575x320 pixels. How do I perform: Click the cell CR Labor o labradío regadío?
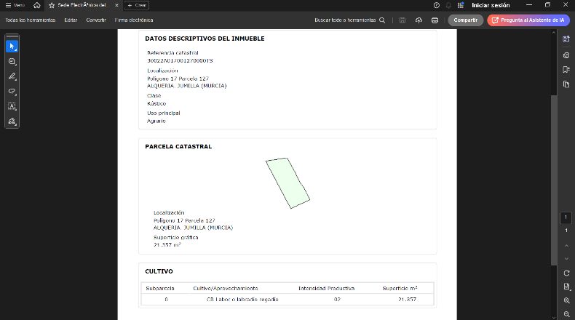click(x=242, y=300)
